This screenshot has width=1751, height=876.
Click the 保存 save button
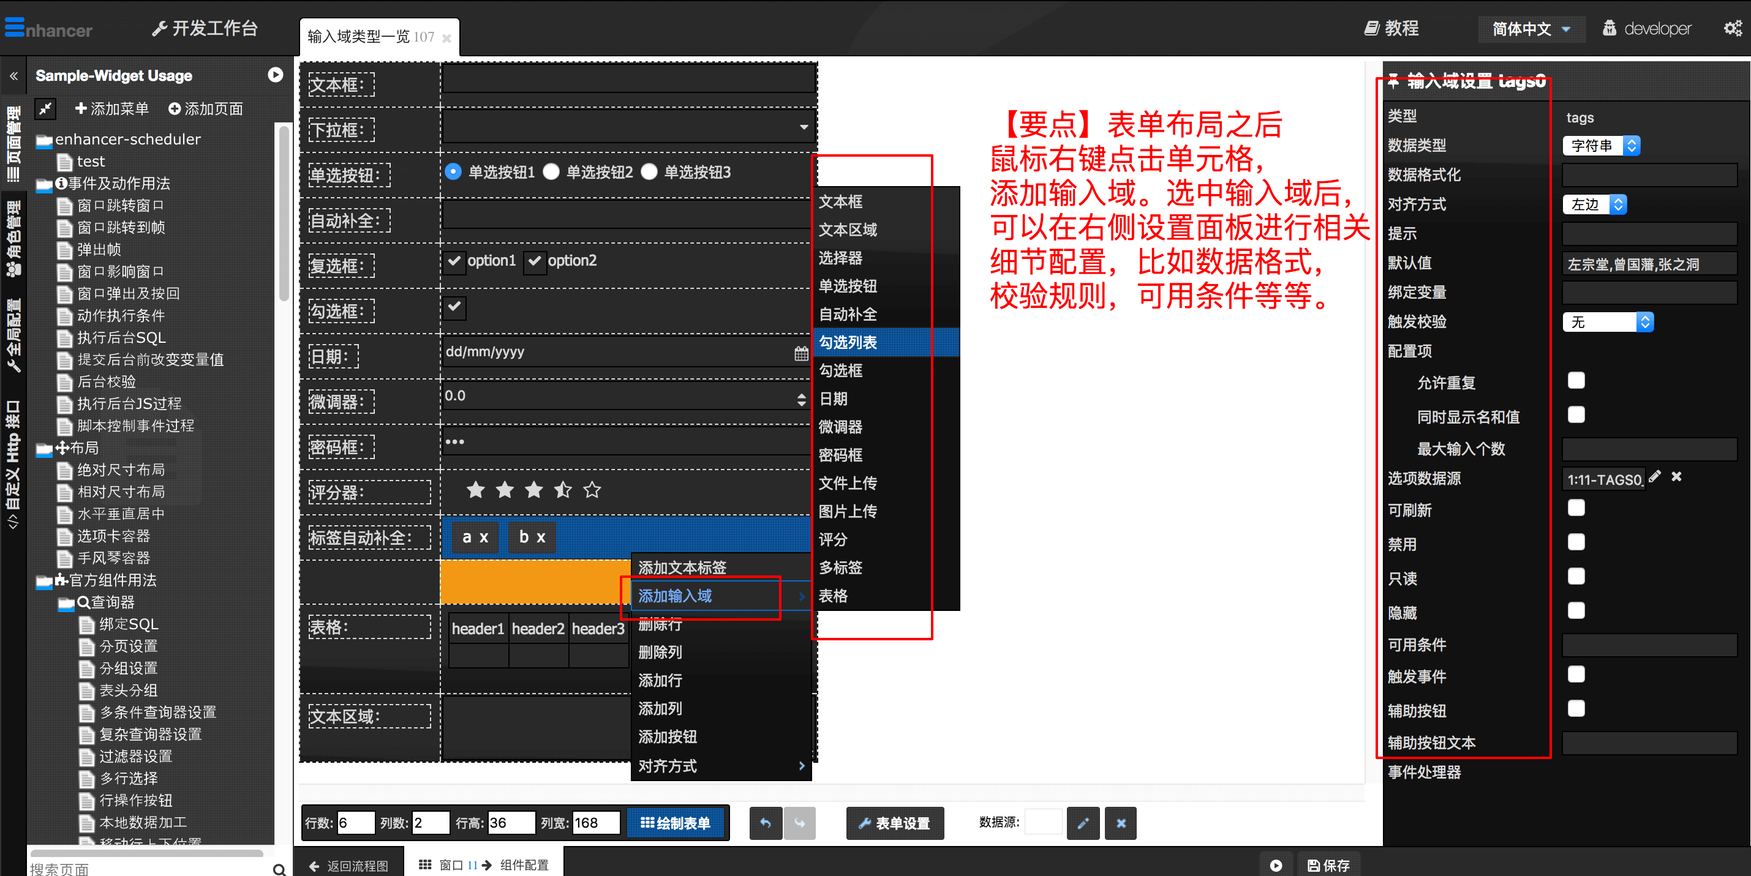[1329, 864]
